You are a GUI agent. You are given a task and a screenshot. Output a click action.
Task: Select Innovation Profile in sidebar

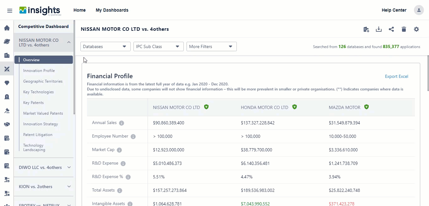tap(39, 71)
